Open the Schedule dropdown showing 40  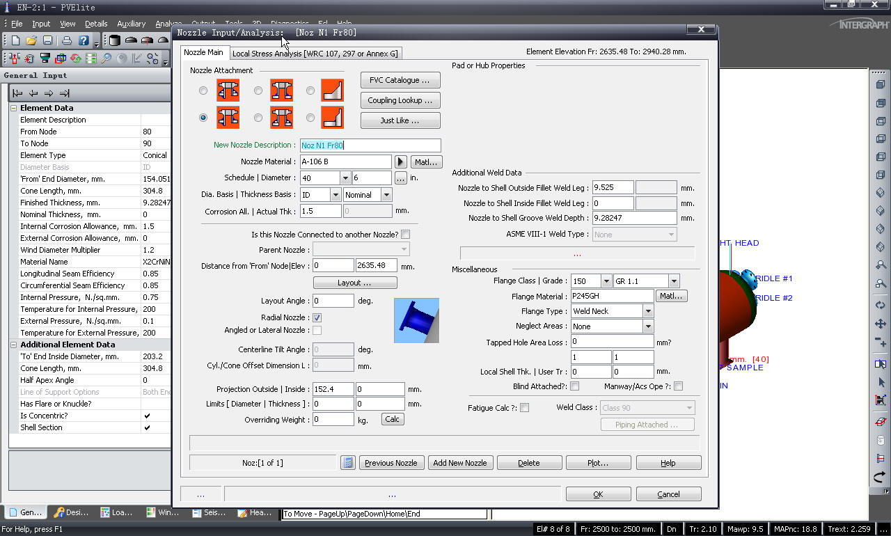345,178
